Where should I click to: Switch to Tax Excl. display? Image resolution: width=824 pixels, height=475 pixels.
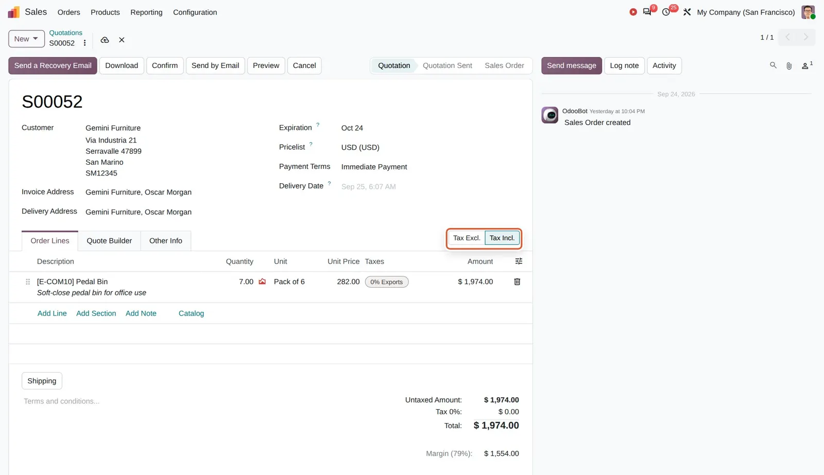tap(467, 238)
